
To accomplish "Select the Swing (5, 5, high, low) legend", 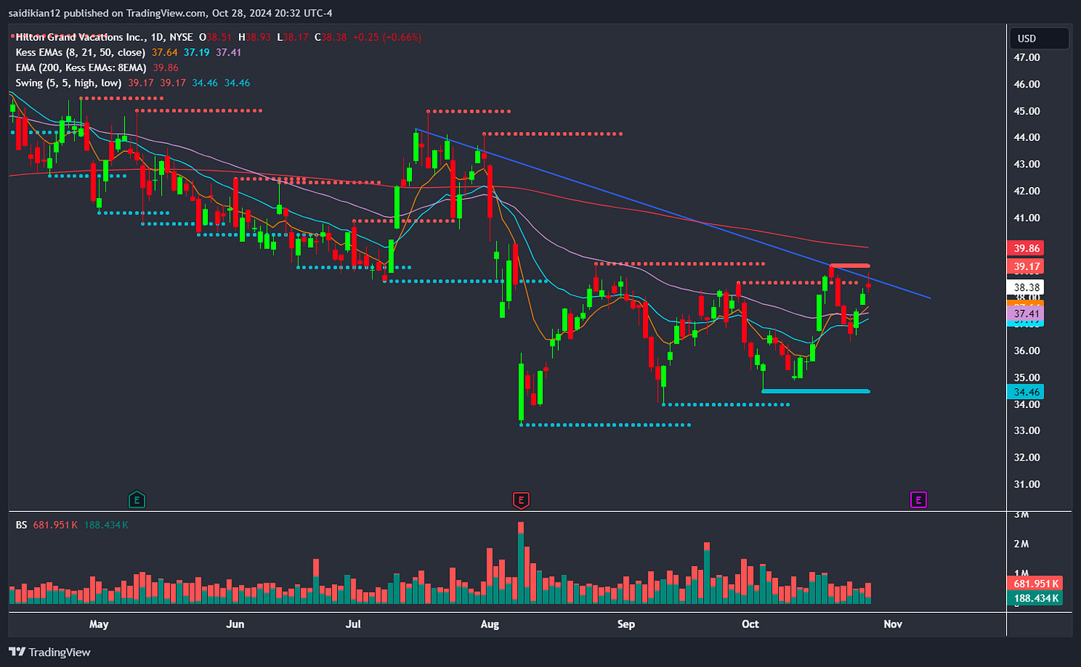I will tap(68, 83).
